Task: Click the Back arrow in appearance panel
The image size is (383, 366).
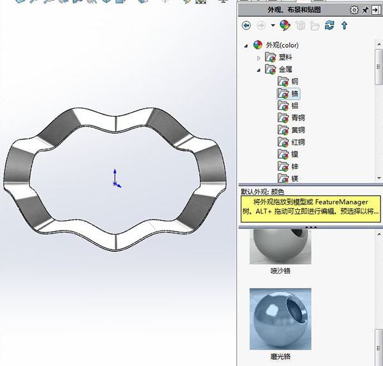Action: click(x=246, y=26)
